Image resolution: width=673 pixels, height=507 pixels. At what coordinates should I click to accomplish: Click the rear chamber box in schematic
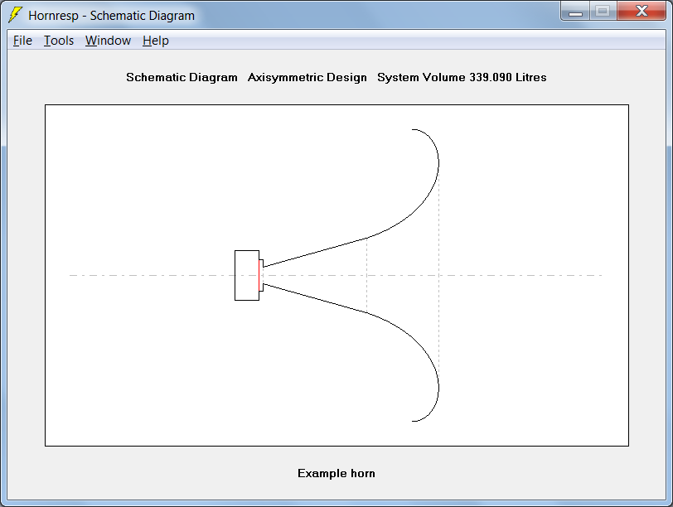[x=247, y=275]
